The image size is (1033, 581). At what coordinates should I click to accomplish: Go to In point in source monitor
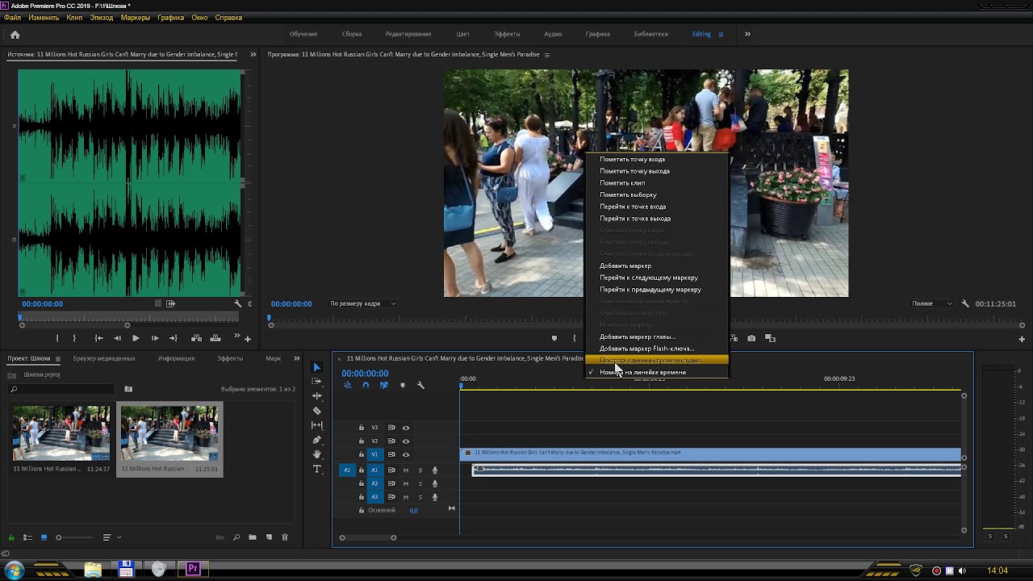[98, 338]
